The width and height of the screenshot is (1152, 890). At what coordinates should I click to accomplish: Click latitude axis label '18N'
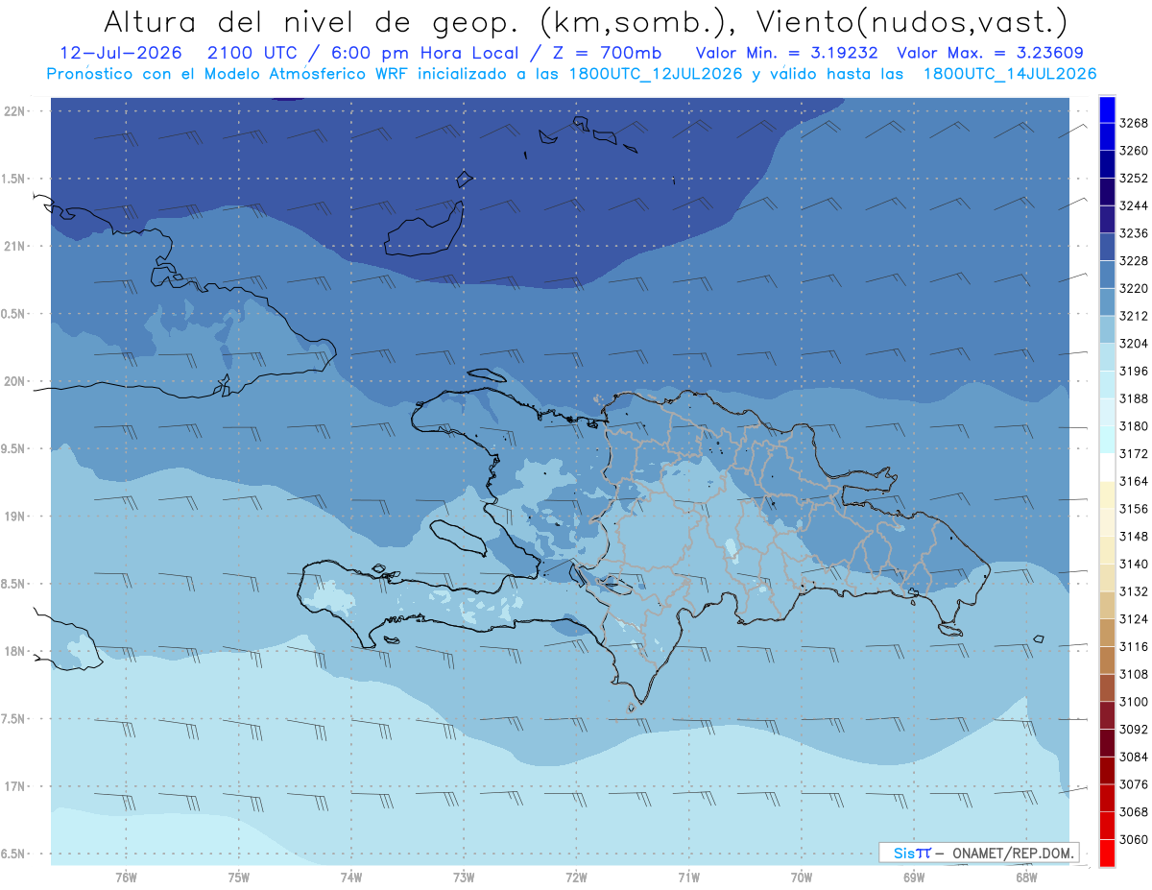[x=16, y=651]
